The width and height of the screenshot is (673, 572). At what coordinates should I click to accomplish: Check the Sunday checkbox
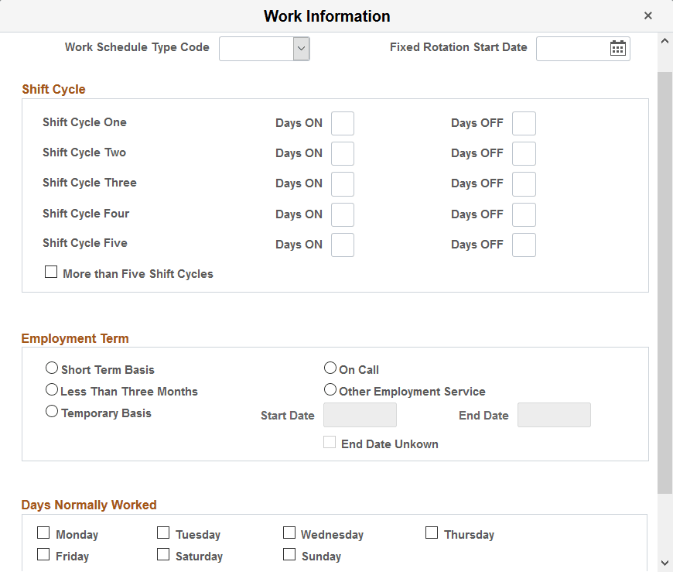[x=289, y=554]
